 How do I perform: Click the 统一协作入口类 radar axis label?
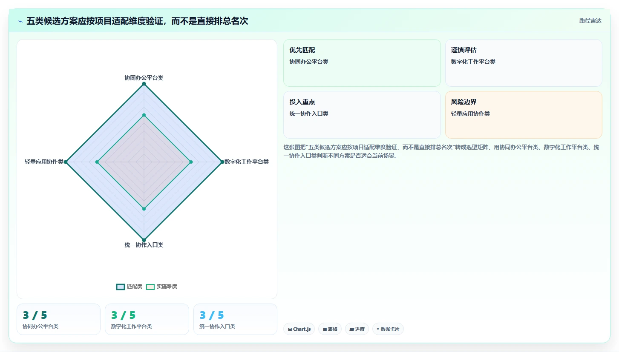pyautogui.click(x=144, y=245)
